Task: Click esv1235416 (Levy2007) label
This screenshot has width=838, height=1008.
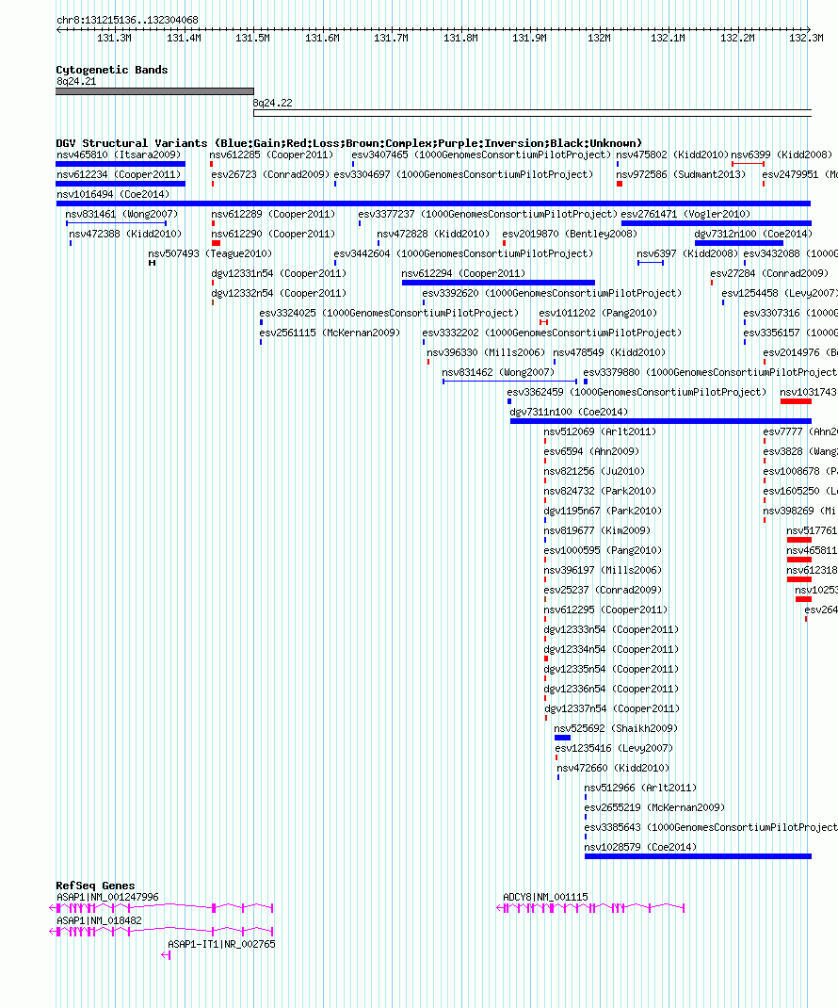Action: pos(614,749)
